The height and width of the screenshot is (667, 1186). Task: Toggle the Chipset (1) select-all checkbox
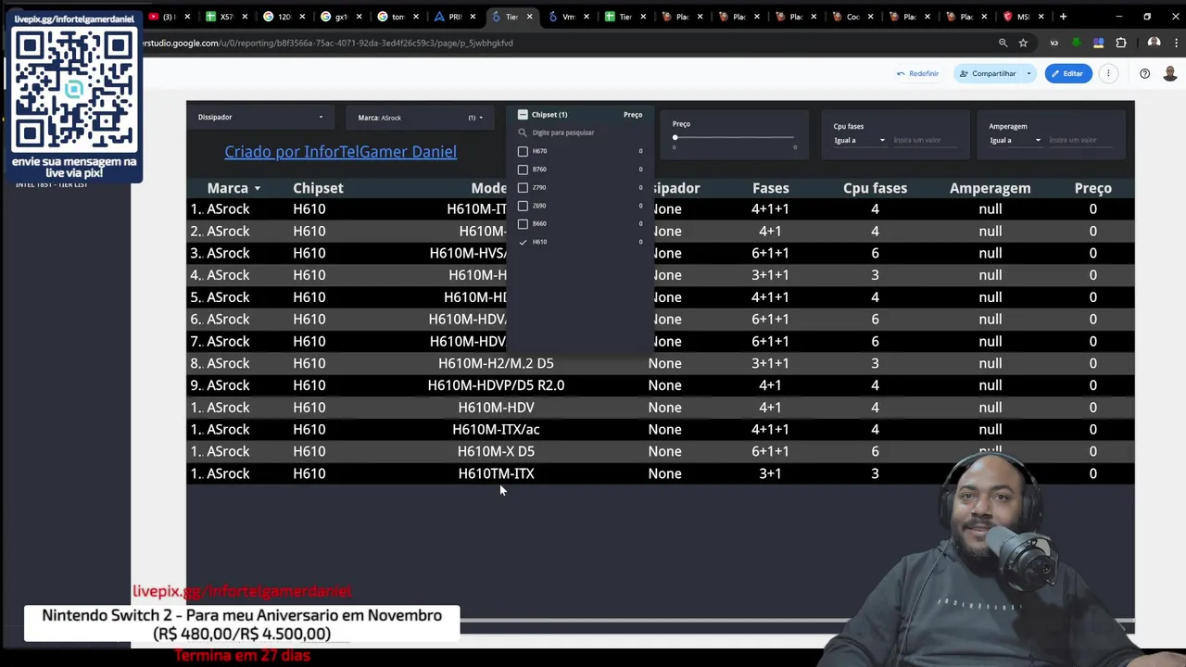[523, 115]
